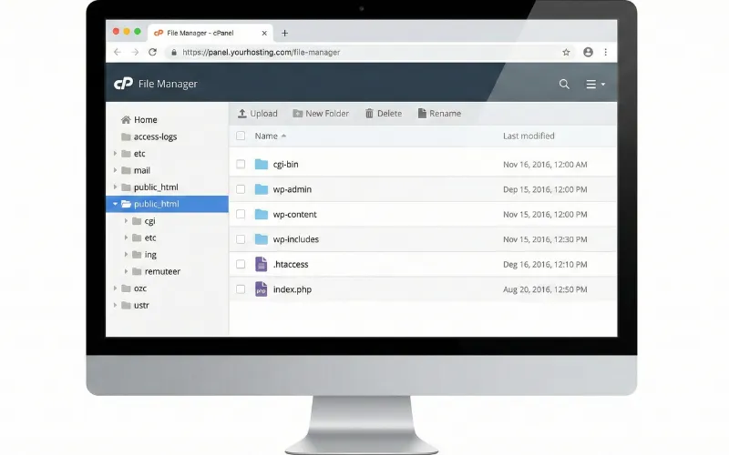The image size is (729, 455).
Task: Click the address bar padlock icon
Action: [x=174, y=53]
